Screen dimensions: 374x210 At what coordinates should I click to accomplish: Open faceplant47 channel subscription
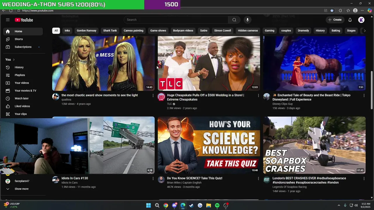pyautogui.click(x=23, y=181)
